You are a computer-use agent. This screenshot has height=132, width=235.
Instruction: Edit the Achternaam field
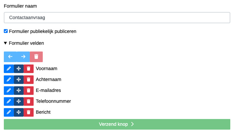pos(9,80)
